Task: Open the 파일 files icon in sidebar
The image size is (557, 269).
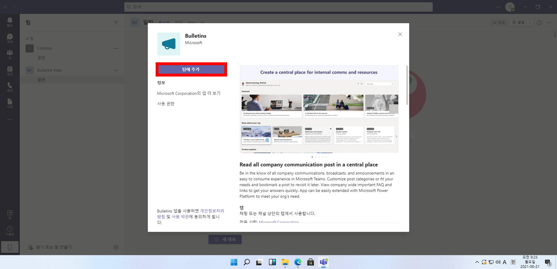Action: [10, 103]
